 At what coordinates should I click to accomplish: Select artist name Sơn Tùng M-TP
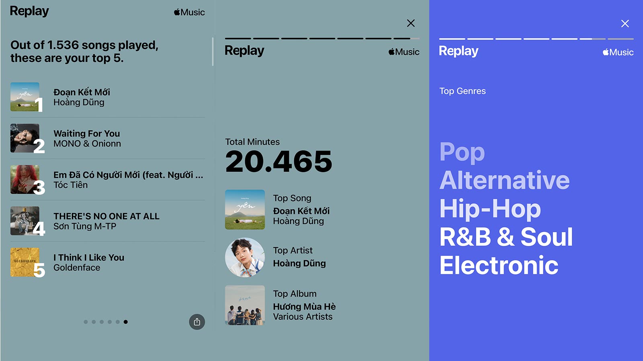point(85,226)
